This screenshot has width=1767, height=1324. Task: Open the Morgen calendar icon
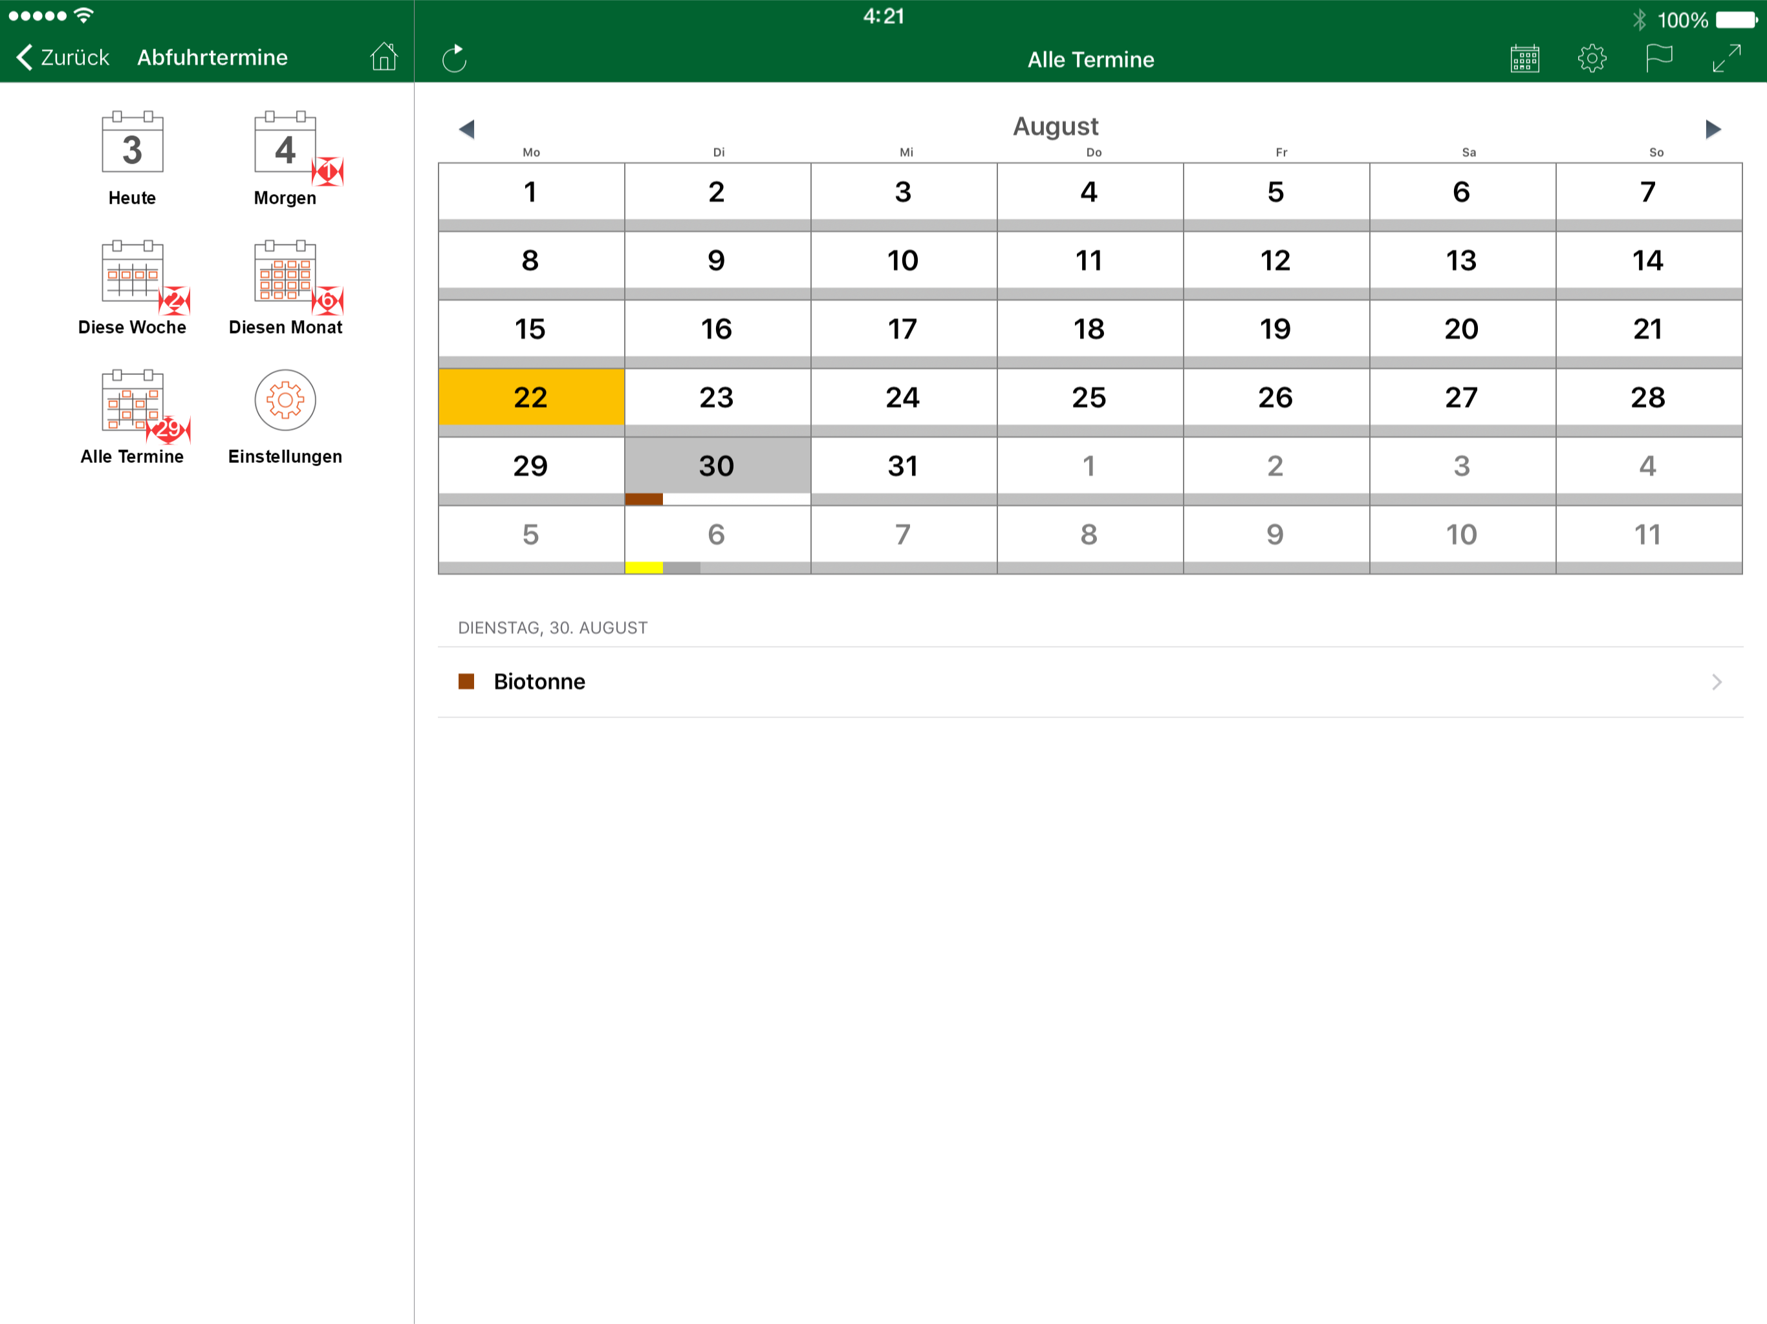tap(286, 142)
